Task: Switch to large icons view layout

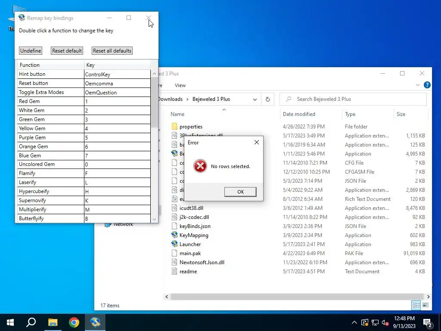Action: (425, 305)
